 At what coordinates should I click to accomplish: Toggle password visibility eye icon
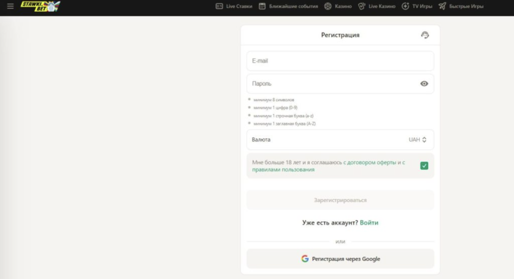pyautogui.click(x=424, y=84)
